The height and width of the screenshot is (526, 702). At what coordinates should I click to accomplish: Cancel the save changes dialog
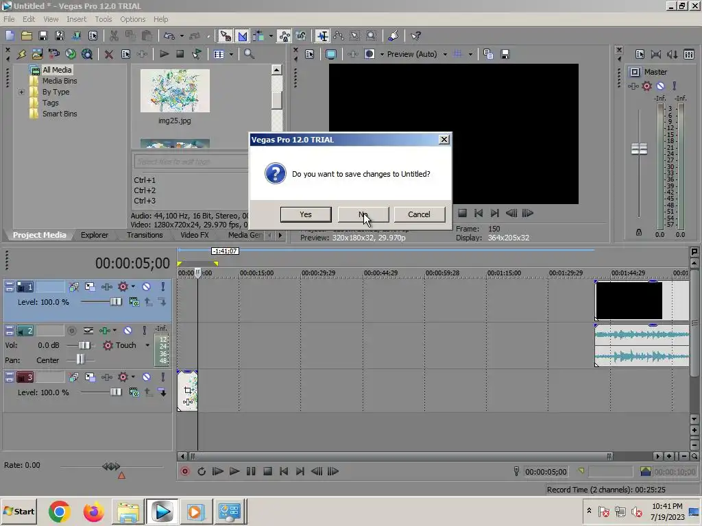click(x=419, y=214)
